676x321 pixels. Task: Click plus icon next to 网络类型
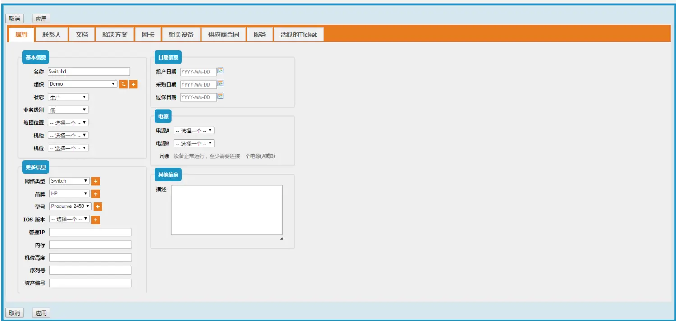[x=96, y=181]
